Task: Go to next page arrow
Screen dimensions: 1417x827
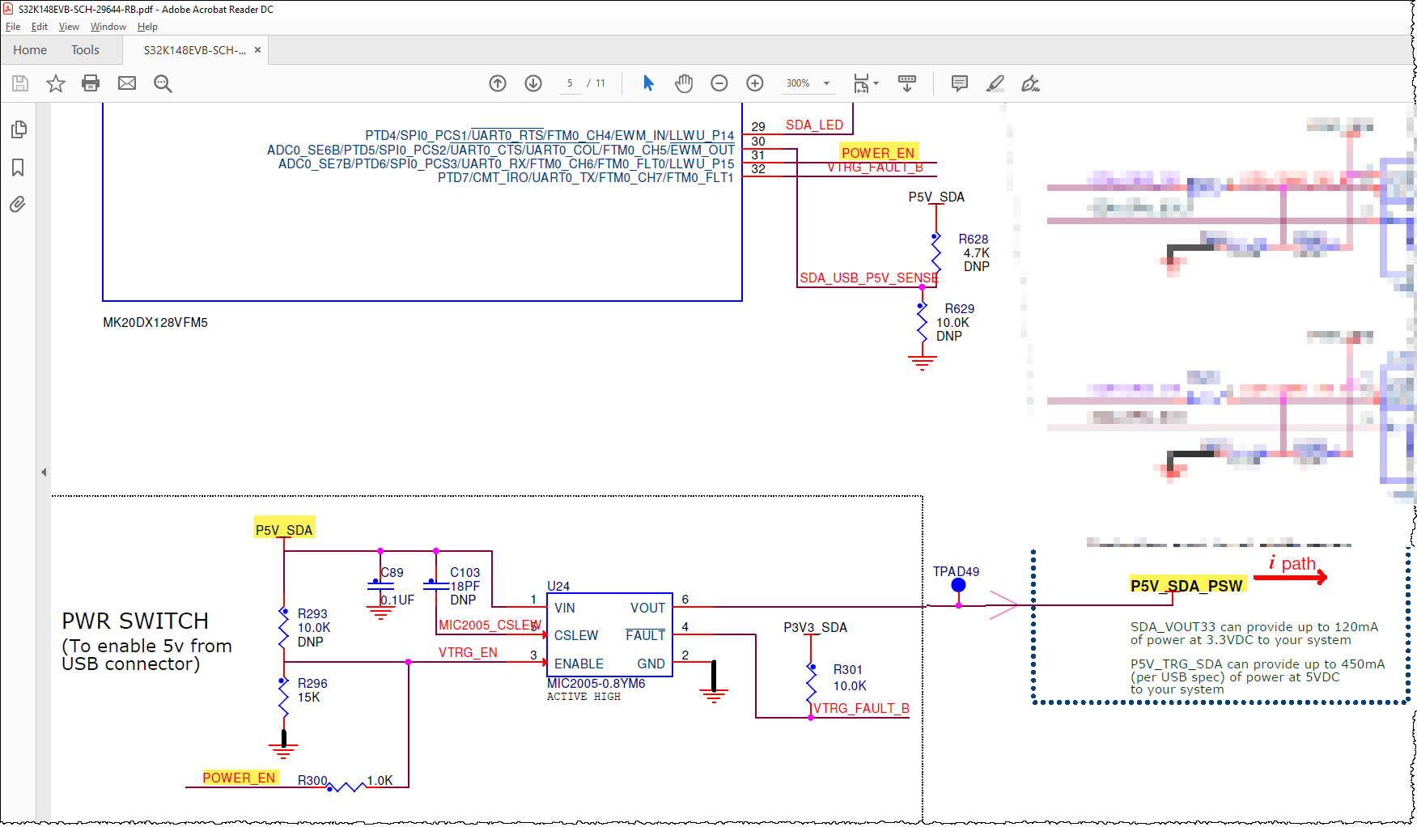Action: pyautogui.click(x=533, y=83)
